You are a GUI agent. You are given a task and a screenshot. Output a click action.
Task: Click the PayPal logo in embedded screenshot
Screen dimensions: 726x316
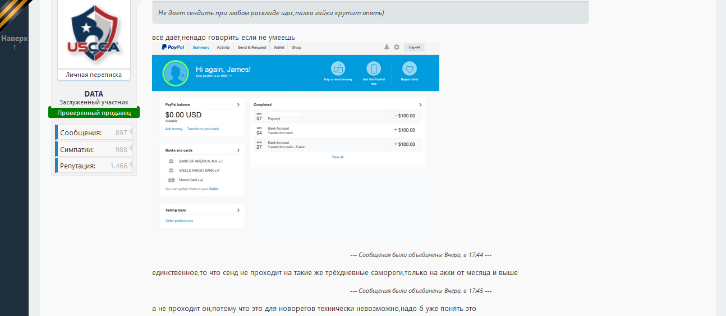coord(173,47)
